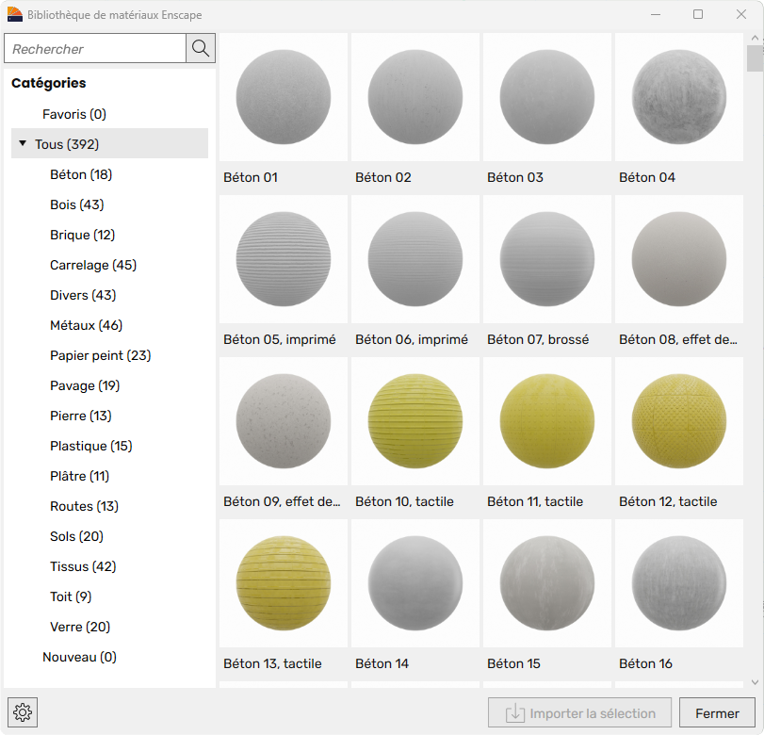This screenshot has width=764, height=735.
Task: Open settings with the gear icon
Action: coord(23,712)
